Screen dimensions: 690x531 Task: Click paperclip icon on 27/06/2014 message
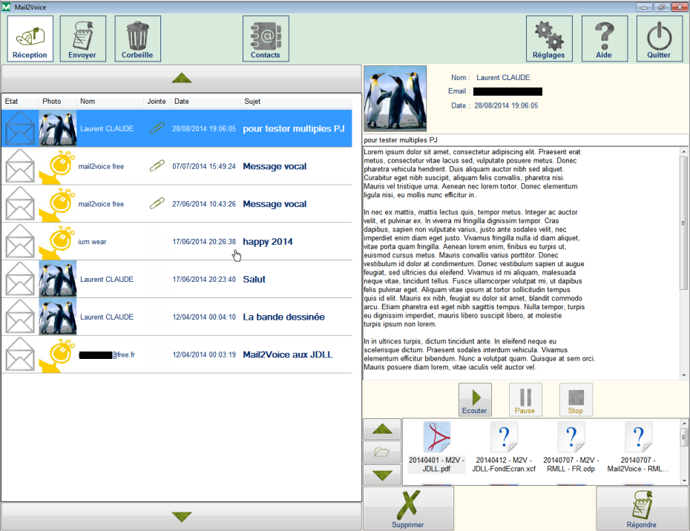(157, 203)
